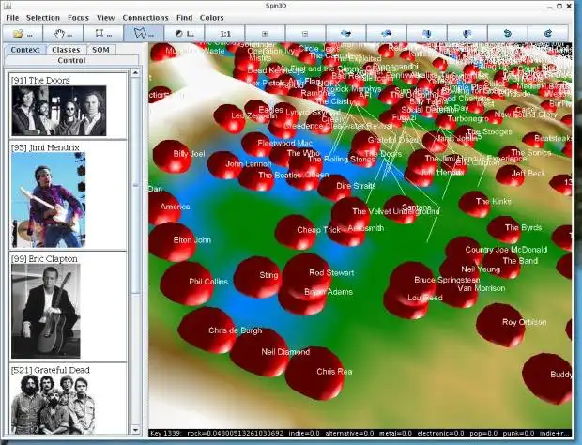Click the Santana map label
The height and width of the screenshot is (445, 582).
(x=417, y=207)
